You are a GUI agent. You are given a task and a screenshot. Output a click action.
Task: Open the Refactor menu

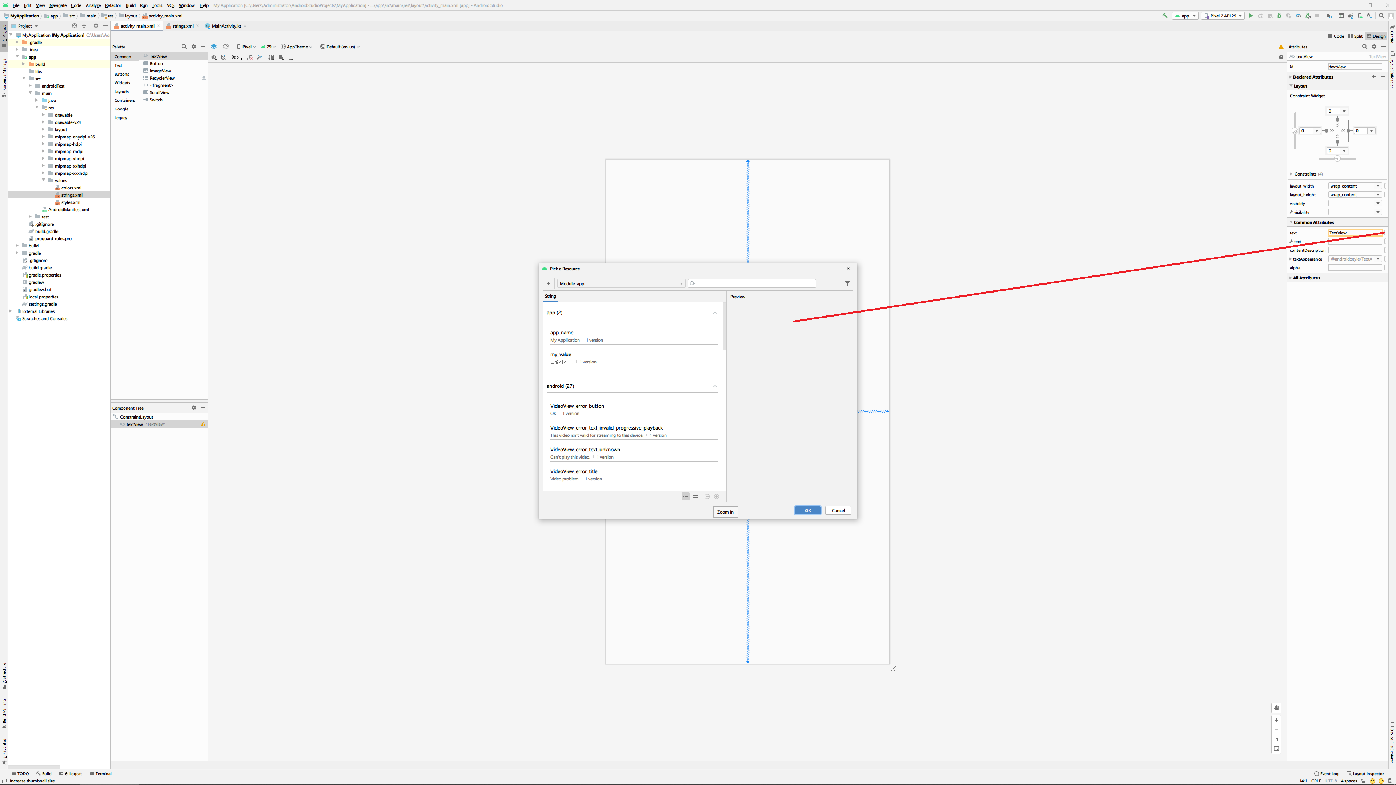pos(113,5)
